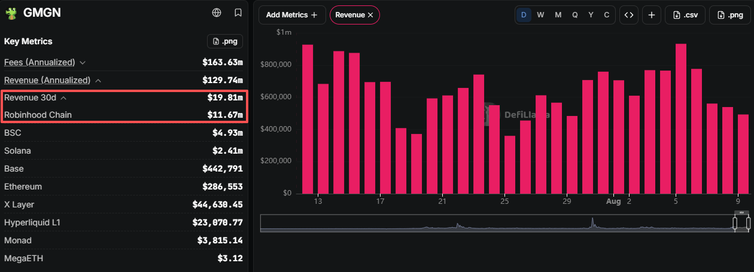Bookmark the GMGN protocol
The width and height of the screenshot is (754, 272).
click(238, 13)
